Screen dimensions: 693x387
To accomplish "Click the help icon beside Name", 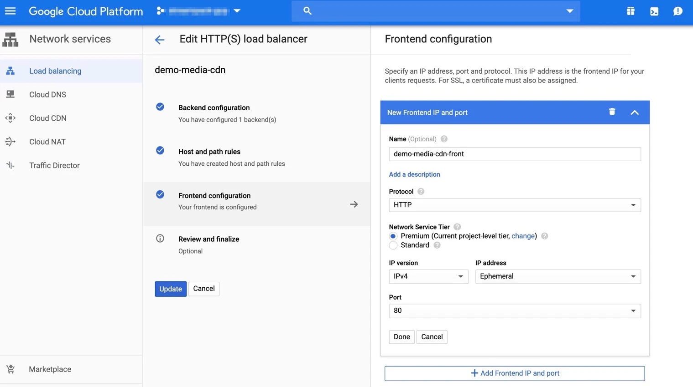I will (x=444, y=139).
